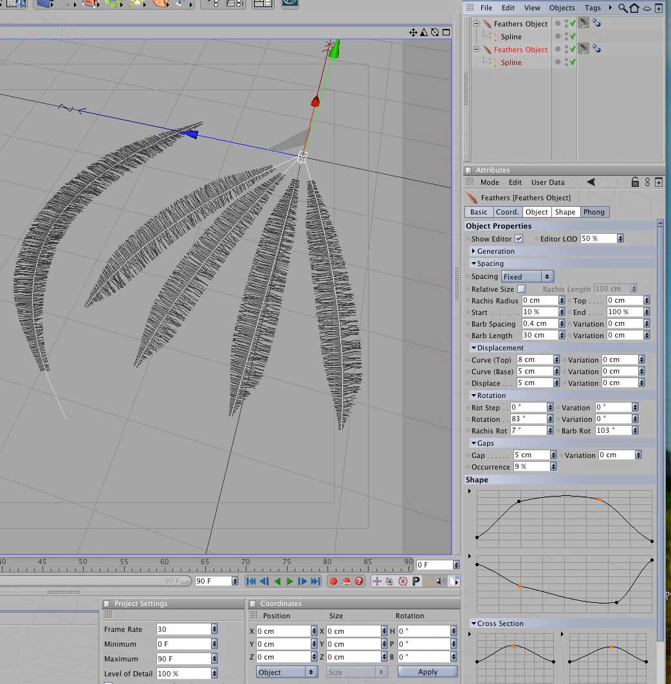Image resolution: width=671 pixels, height=684 pixels.
Task: Toggle position keyframe recording icon
Action: coord(378,581)
